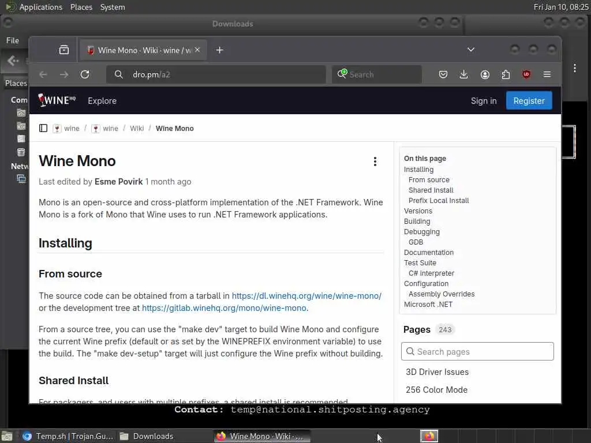Click the WineHQ logo
The image size is (591, 443).
pyautogui.click(x=57, y=100)
